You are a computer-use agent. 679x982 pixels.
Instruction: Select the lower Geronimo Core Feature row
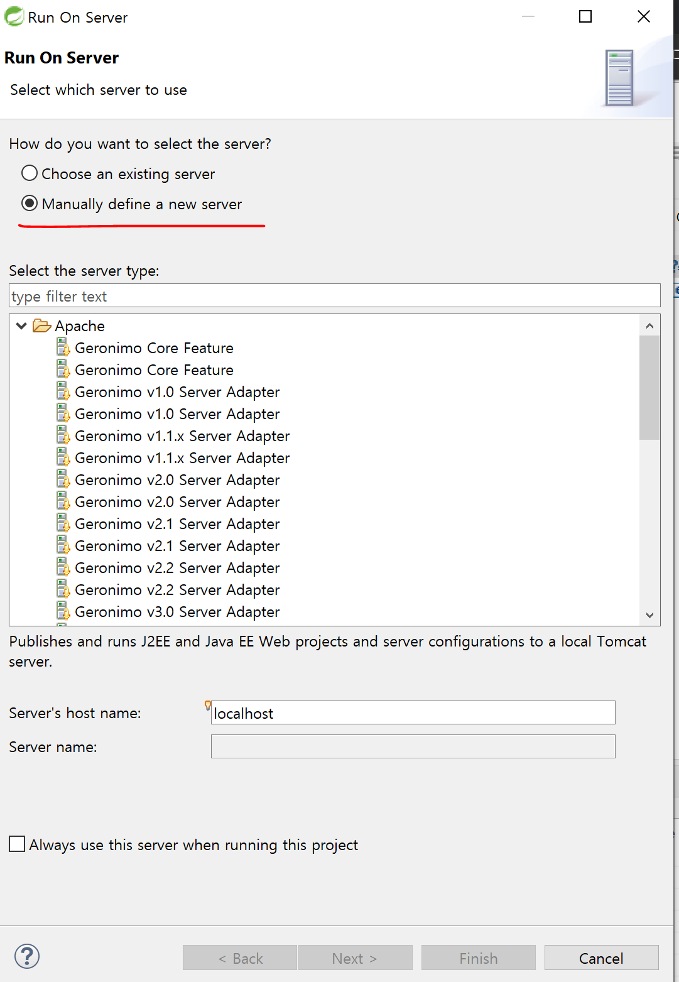point(154,370)
